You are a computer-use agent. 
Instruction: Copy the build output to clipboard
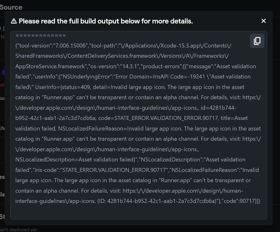[257, 41]
